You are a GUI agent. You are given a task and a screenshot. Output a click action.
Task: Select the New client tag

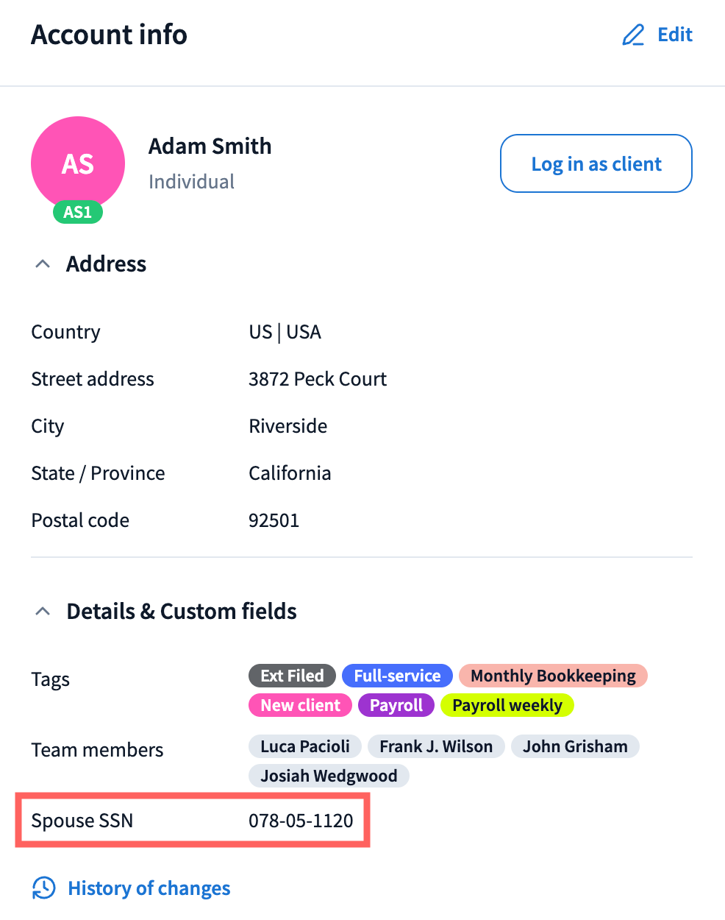click(300, 705)
